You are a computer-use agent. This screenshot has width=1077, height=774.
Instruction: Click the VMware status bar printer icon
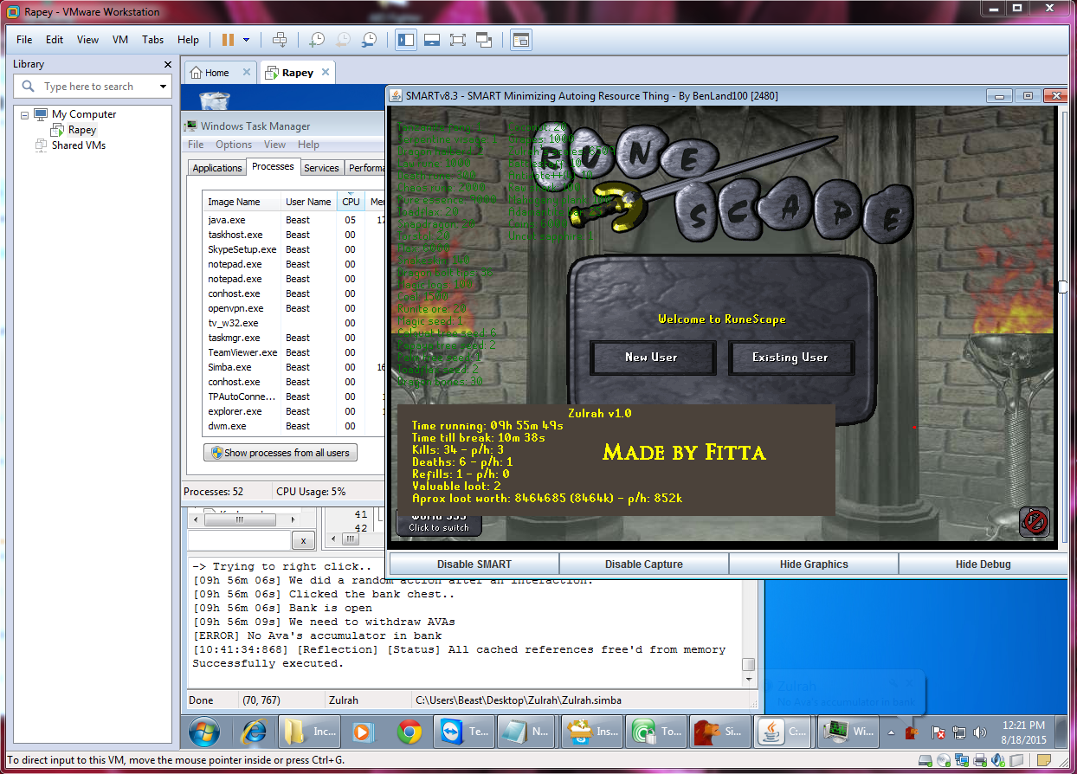tap(979, 759)
